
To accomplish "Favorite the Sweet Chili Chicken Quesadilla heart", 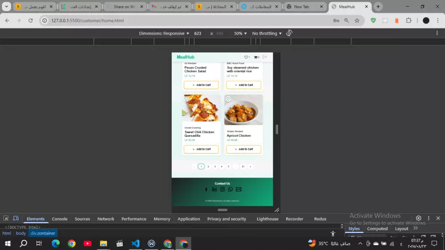I will (186, 99).
